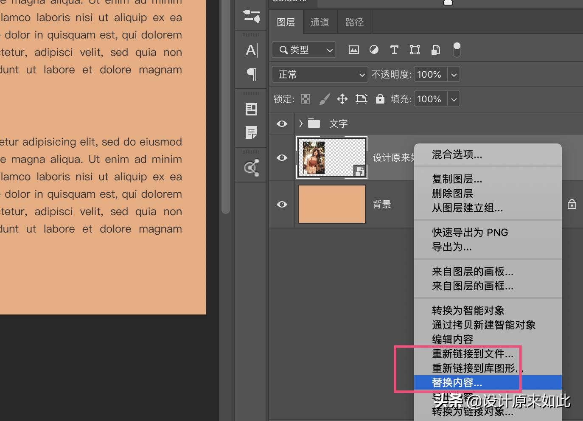
Task: Choose 替换内容 from the context menu
Action: pos(457,382)
